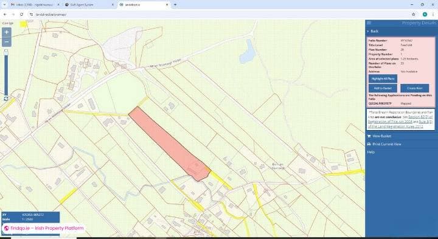The width and height of the screenshot is (438, 239).
Task: Reset the map view with the refresh icon below the slider
Action: (x=6, y=99)
